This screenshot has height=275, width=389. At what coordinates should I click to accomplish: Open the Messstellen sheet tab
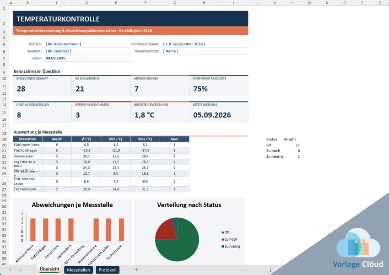(x=78, y=270)
